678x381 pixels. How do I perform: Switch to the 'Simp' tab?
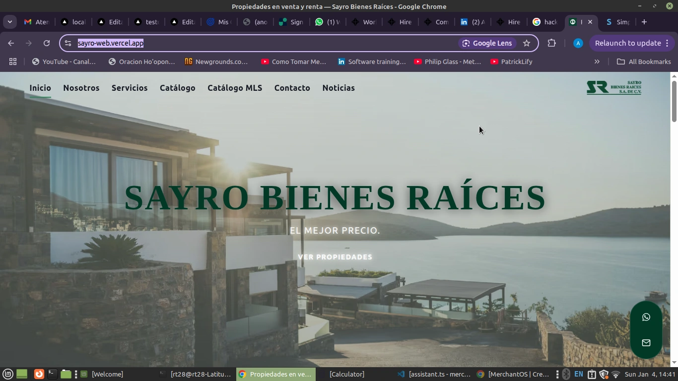(617, 22)
